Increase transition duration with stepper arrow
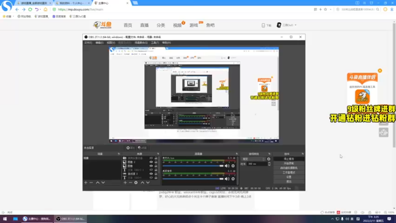396x223 pixels. click(x=269, y=163)
